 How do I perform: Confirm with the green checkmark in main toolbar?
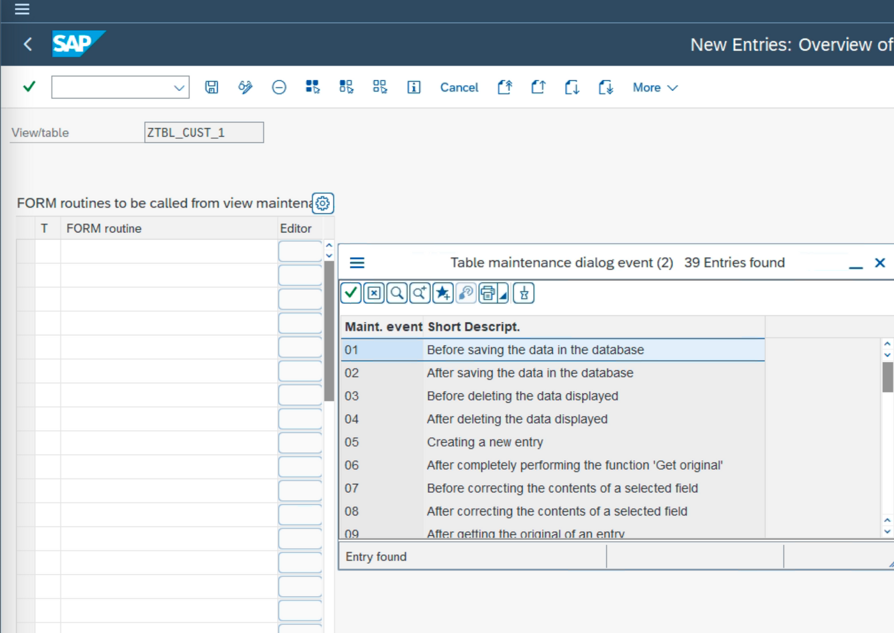pos(29,87)
